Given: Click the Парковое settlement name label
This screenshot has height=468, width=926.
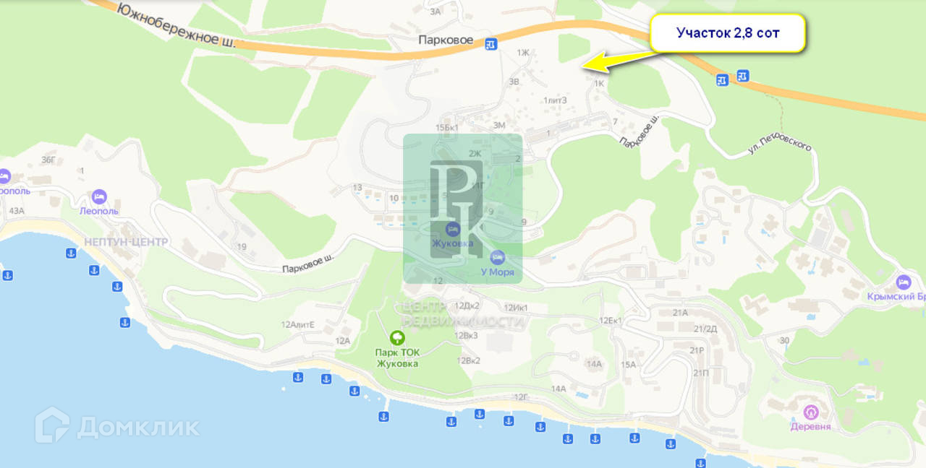Looking at the screenshot, I should point(446,41).
